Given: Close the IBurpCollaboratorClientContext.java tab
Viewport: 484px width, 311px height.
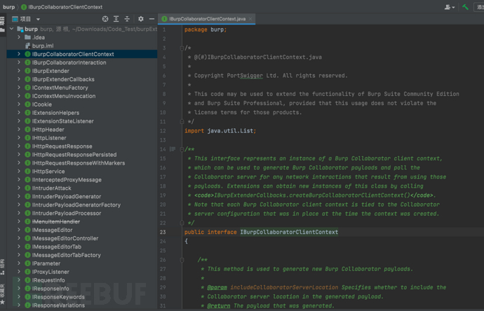Looking at the screenshot, I should click(251, 19).
